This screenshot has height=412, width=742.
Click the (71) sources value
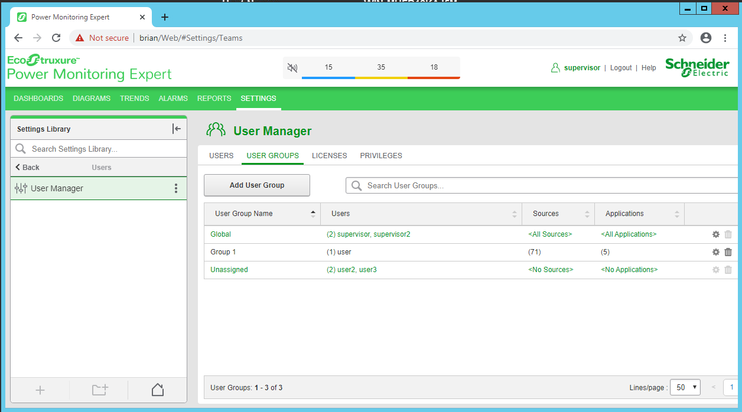pos(535,252)
